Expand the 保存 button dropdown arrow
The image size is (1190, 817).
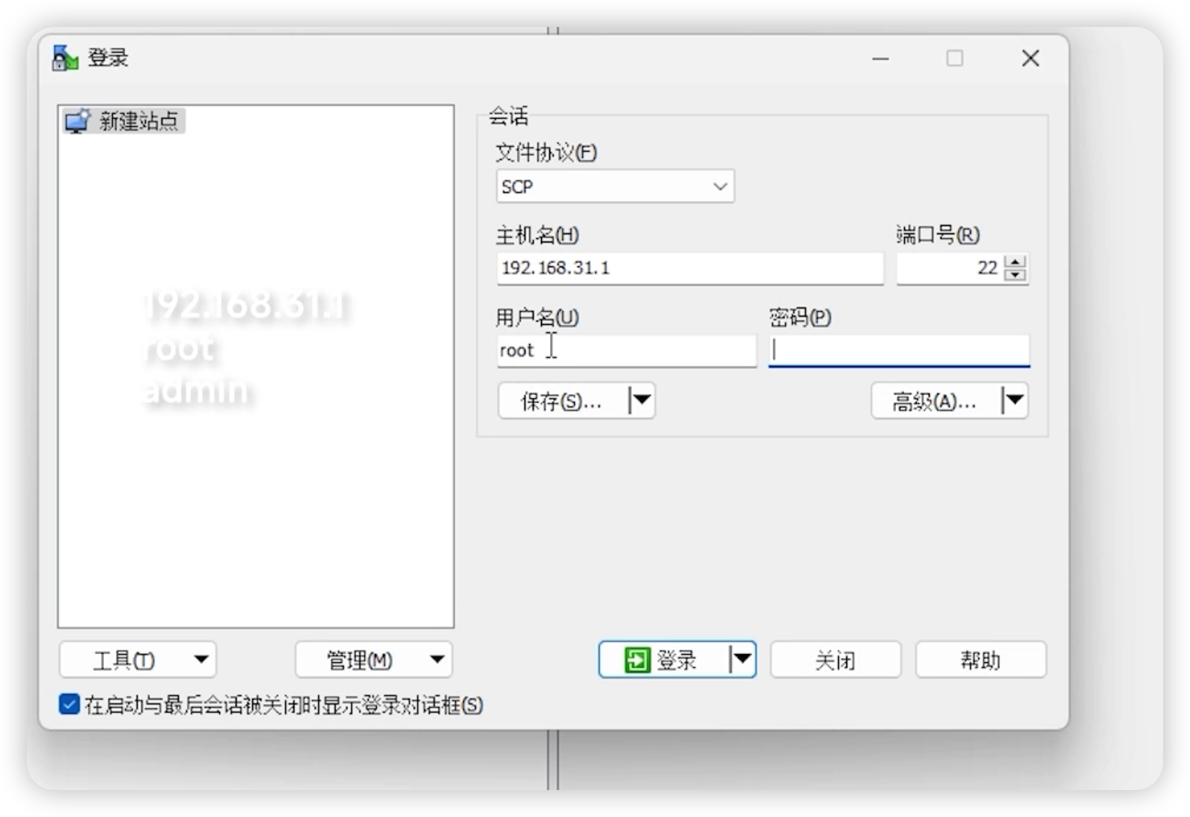tap(642, 401)
